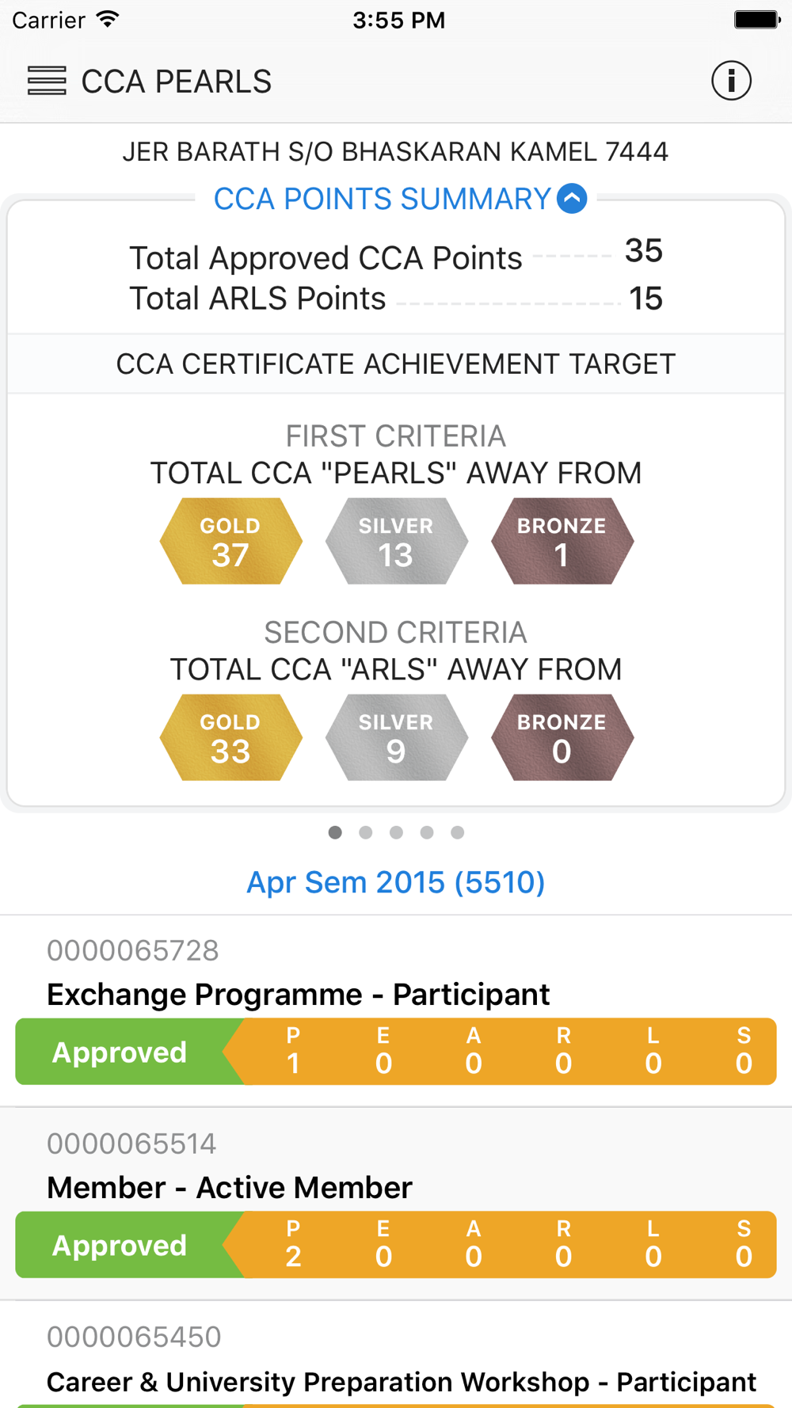Tap the ARLS Gold 33 badge

tap(230, 737)
